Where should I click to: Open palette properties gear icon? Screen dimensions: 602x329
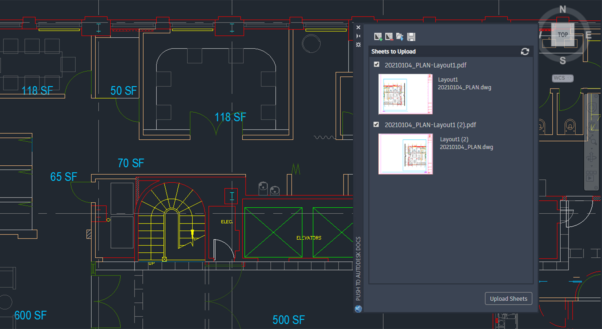coord(358,45)
